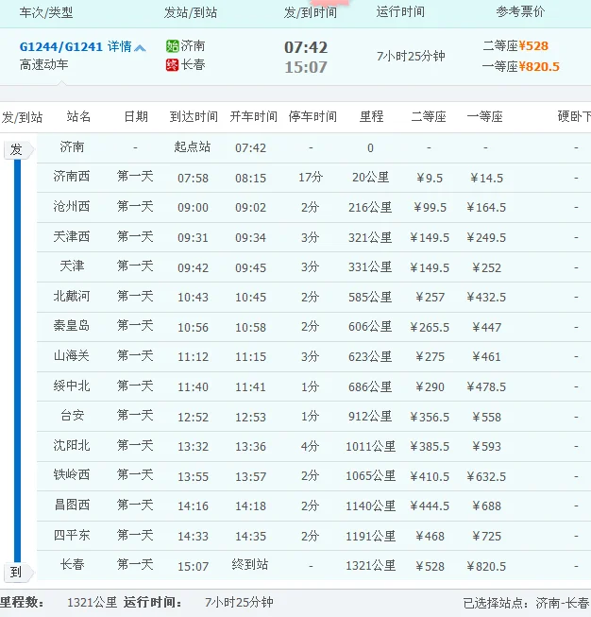
Task: Click the green 始 departure station icon
Action: pyautogui.click(x=172, y=46)
